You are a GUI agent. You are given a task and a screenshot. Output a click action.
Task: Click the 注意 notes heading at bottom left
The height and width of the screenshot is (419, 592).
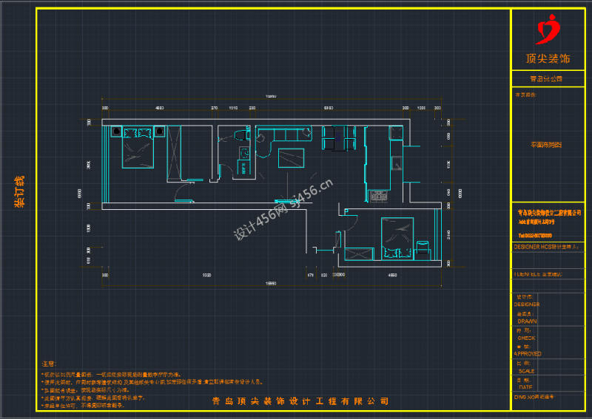click(x=48, y=364)
